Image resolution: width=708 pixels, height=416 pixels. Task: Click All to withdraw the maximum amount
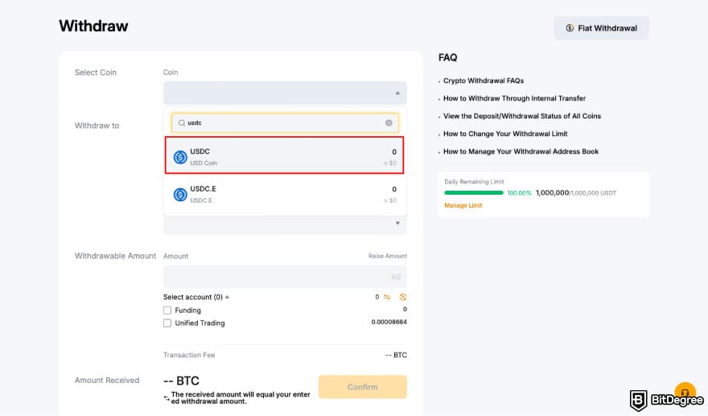click(x=396, y=277)
